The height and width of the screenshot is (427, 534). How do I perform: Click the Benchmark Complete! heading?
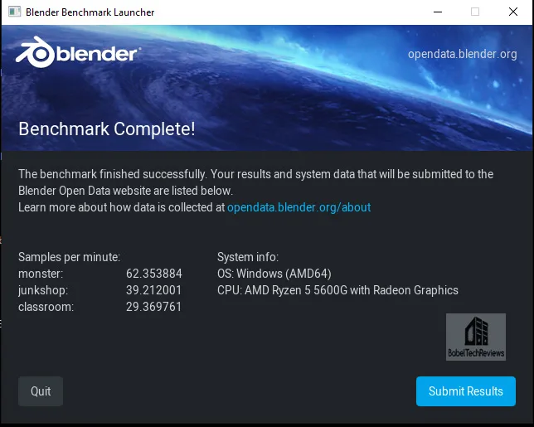coord(107,129)
